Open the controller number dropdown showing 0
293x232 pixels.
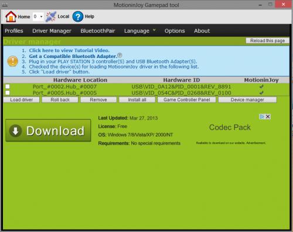pyautogui.click(x=38, y=16)
